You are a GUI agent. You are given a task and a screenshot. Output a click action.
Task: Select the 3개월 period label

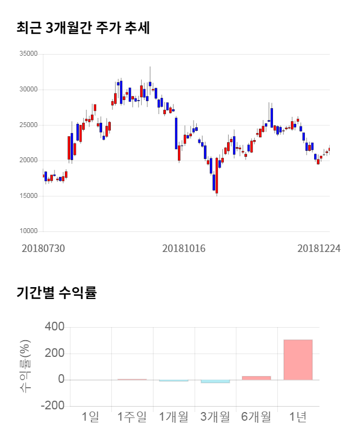pyautogui.click(x=215, y=417)
